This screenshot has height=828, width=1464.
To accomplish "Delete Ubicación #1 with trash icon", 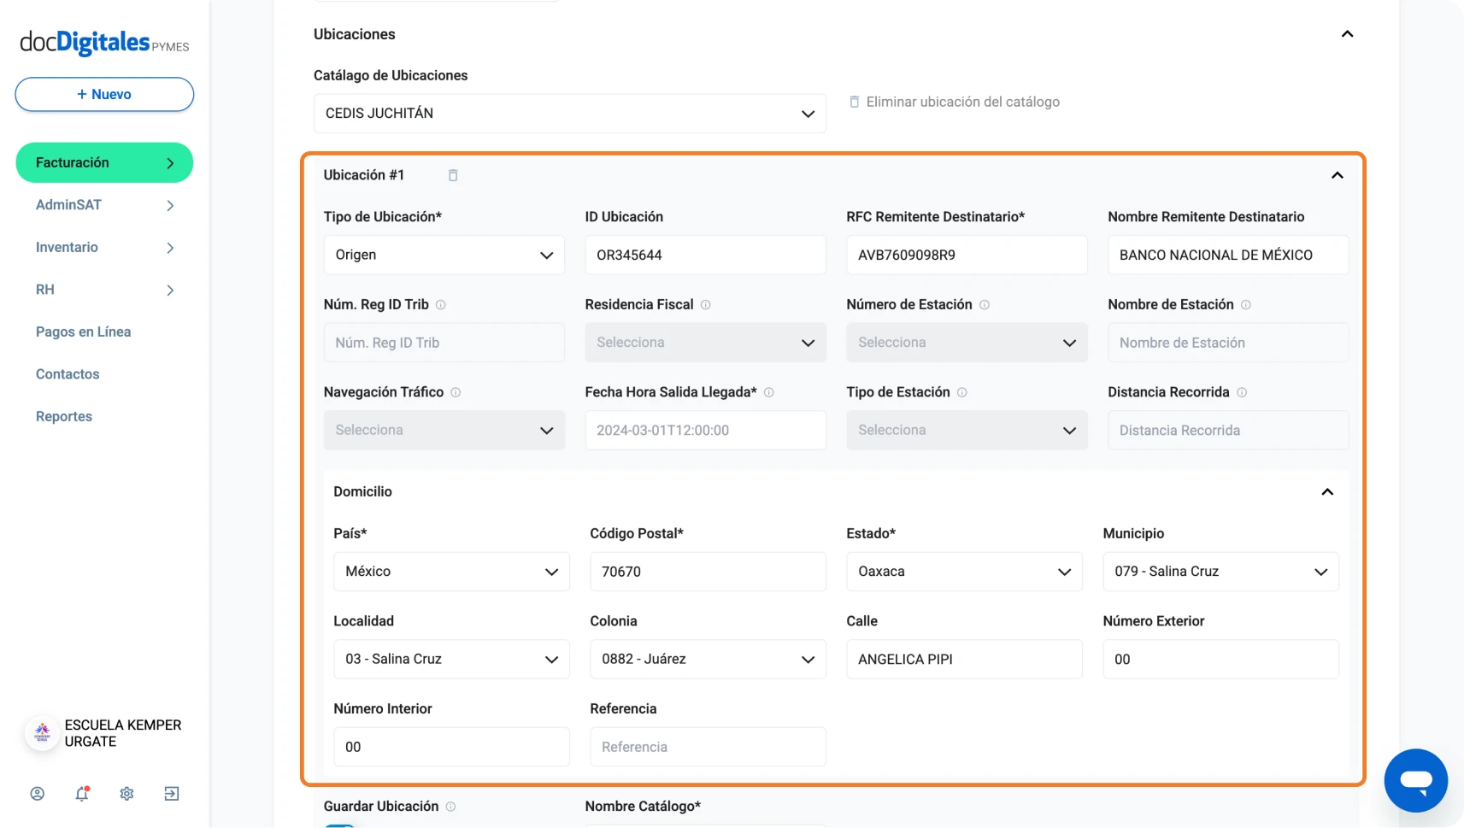I will [453, 175].
